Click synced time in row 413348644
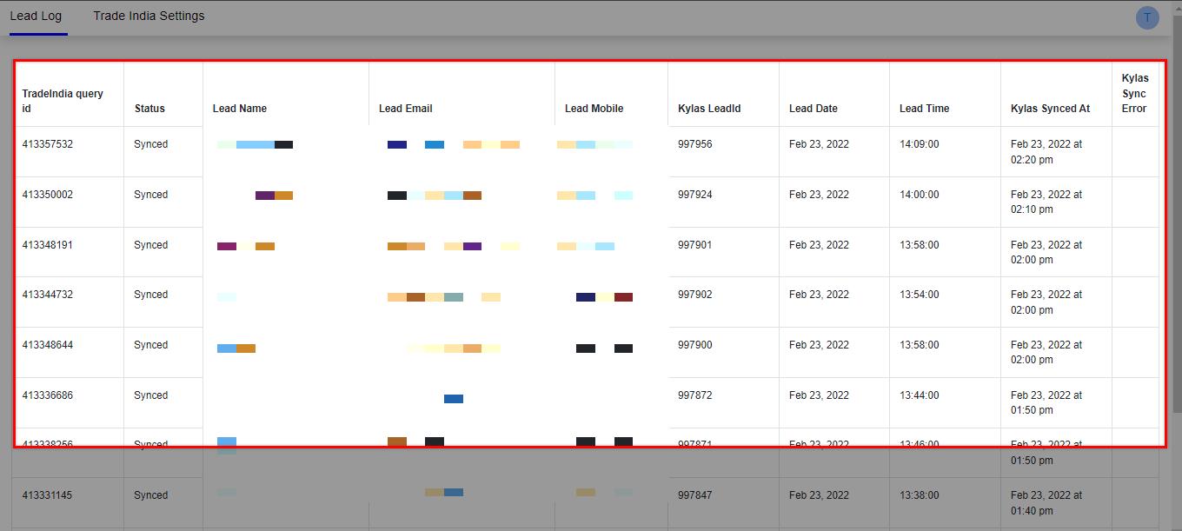This screenshot has height=531, width=1182. coord(1046,353)
